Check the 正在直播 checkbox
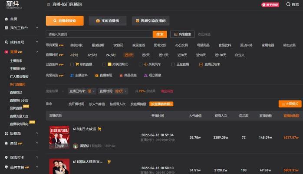The image size is (303, 174). point(173,64)
